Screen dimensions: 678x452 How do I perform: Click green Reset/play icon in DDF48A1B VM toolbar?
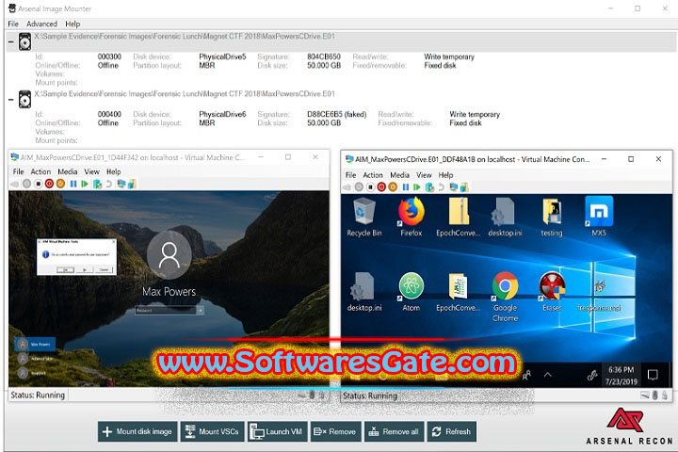click(417, 186)
